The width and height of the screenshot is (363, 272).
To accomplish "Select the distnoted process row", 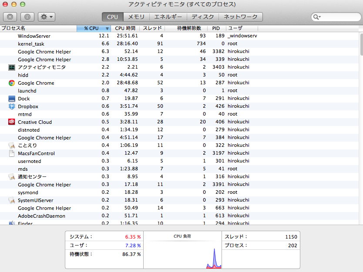I will [x=179, y=130].
